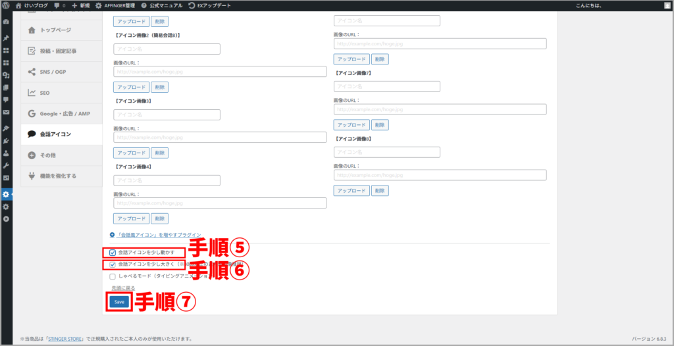Open the Google・広告 / AMP tab

point(64,114)
